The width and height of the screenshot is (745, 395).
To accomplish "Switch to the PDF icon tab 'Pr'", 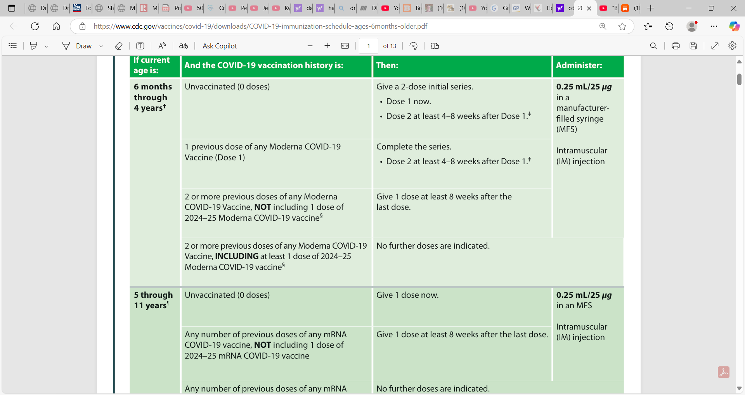I will point(171,8).
